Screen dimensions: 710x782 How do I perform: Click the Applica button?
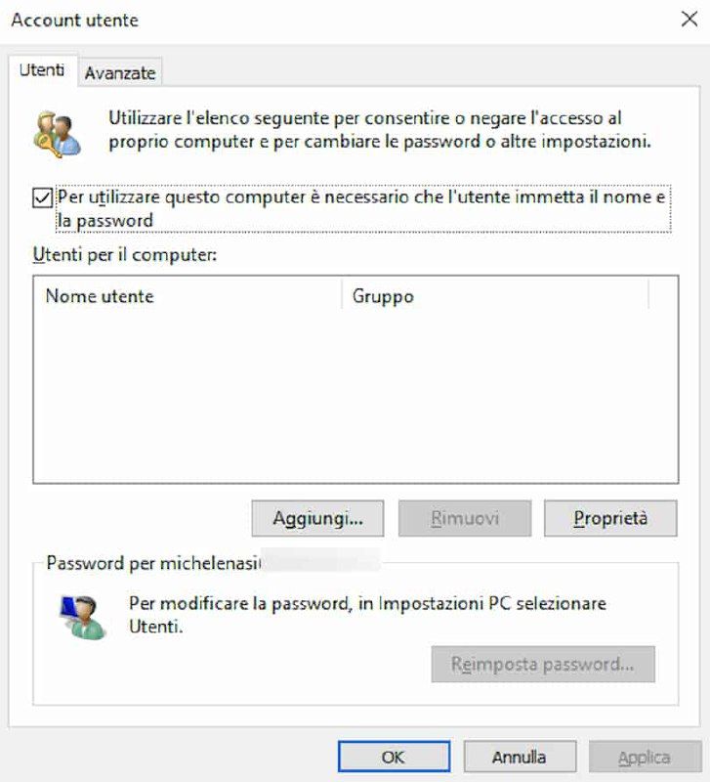coord(645,757)
